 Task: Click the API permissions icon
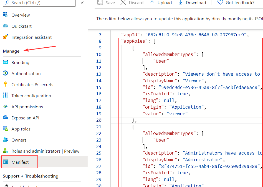click(x=5, y=107)
